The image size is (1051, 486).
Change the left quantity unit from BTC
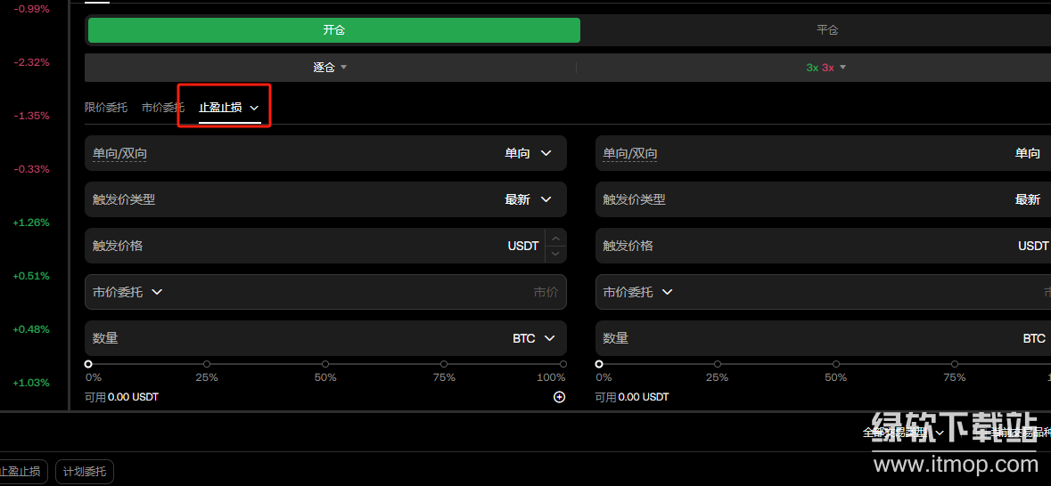(x=534, y=338)
